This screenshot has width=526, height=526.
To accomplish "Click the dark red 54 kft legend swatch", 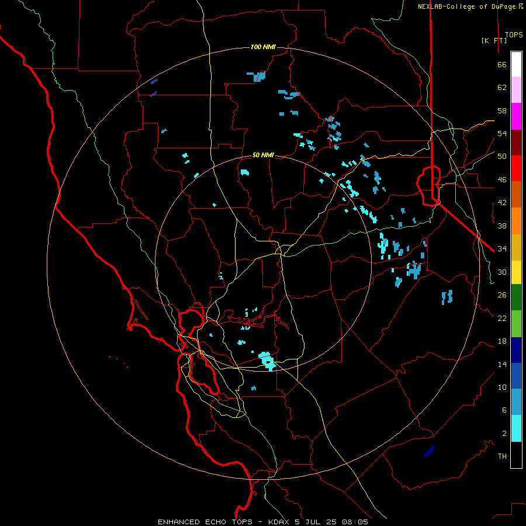I will coord(516,142).
